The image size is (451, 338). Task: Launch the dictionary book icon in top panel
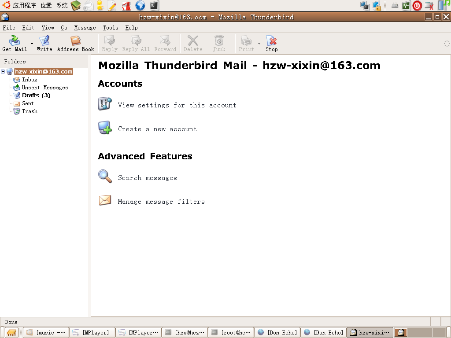click(76, 5)
